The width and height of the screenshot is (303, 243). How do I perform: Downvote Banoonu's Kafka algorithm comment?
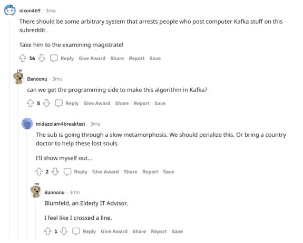[x=46, y=103]
